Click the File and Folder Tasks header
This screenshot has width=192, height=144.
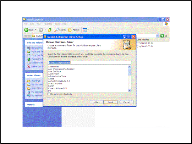coord(34,43)
